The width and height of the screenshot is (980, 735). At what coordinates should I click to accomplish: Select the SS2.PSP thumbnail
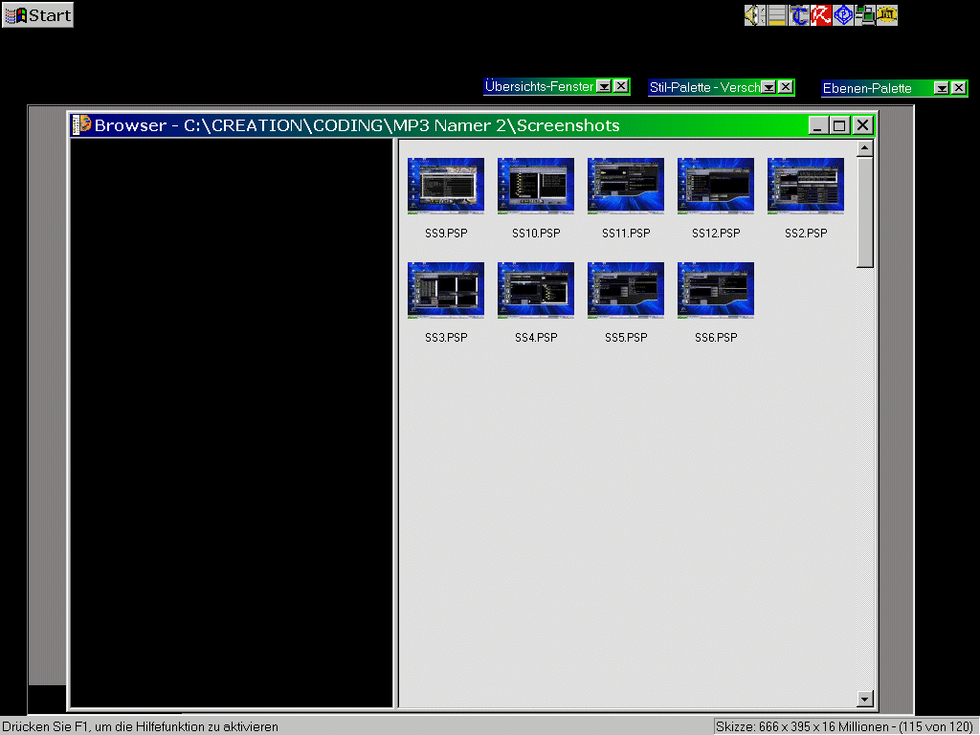click(x=806, y=187)
